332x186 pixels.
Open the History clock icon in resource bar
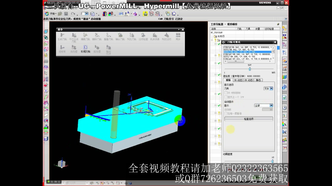pos(285,108)
